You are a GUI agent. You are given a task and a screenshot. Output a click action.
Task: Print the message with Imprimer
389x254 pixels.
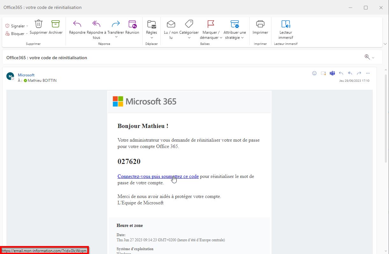click(260, 24)
